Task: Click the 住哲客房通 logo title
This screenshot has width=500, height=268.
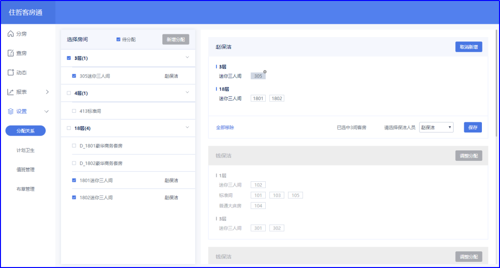Action: coord(26,12)
